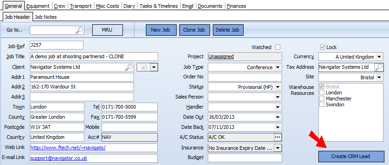Open the Currency dropdown
The height and width of the screenshot is (165, 389).
pos(379,57)
